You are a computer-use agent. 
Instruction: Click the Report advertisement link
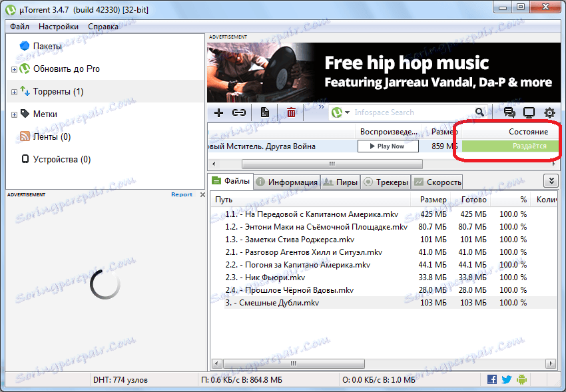tap(182, 194)
